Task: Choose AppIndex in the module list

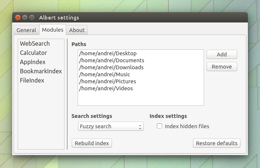Action: [x=32, y=62]
